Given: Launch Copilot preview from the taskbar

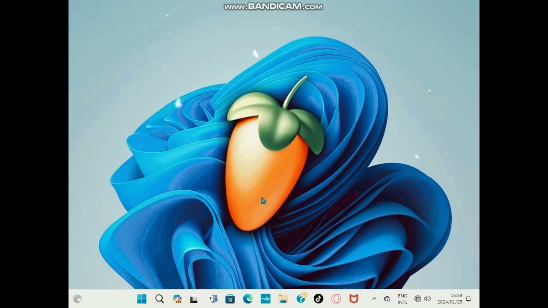Looking at the screenshot, I should tap(177, 299).
